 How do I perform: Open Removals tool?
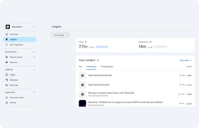tap(20, 85)
